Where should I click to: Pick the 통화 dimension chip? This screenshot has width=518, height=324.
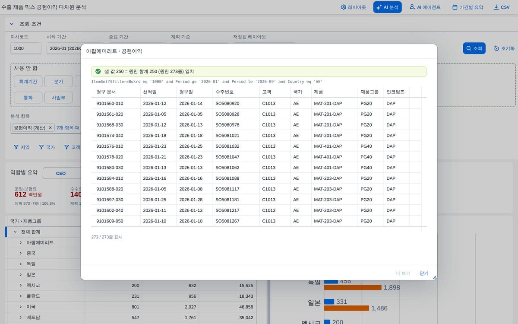(28, 98)
